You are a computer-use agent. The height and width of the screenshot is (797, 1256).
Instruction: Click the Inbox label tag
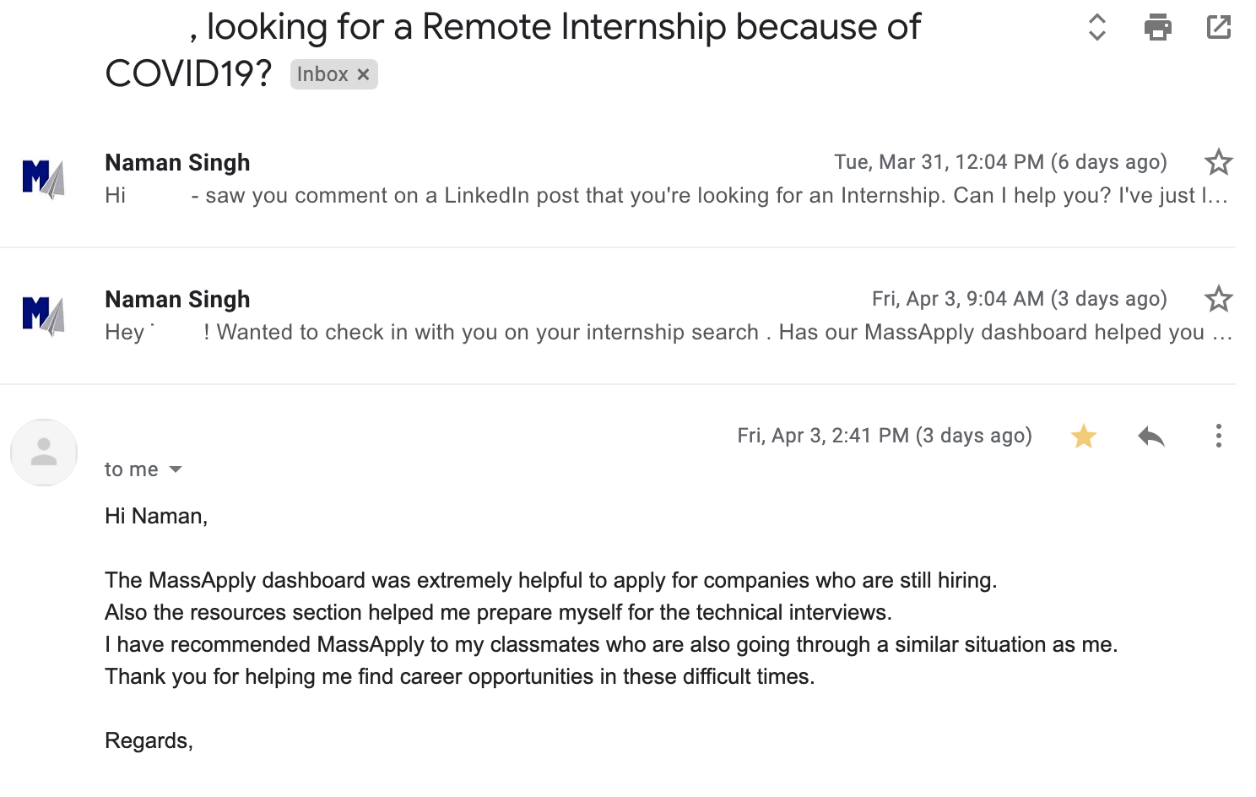coord(322,74)
